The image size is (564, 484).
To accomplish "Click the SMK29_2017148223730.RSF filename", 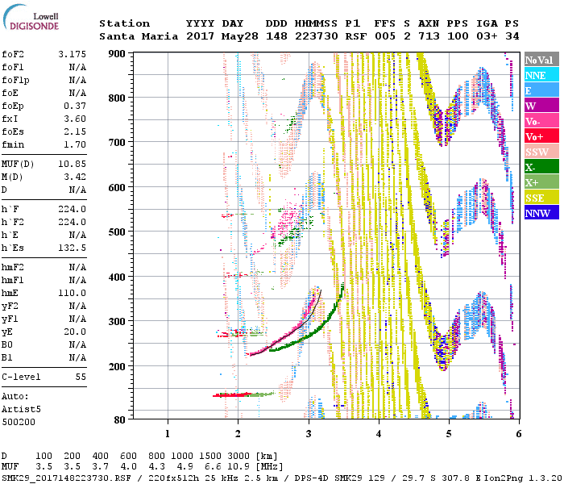I will point(66,478).
